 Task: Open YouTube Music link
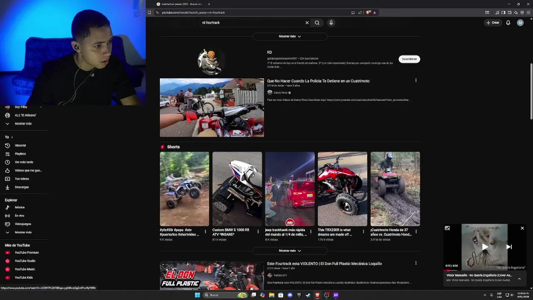pyautogui.click(x=24, y=269)
